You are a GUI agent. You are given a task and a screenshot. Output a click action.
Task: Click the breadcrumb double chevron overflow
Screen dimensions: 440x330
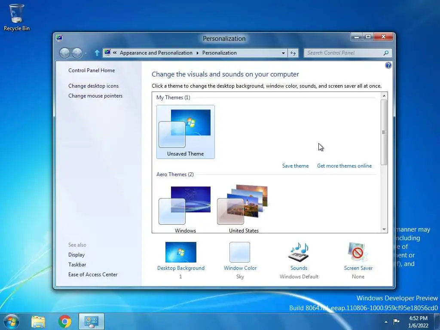point(115,52)
